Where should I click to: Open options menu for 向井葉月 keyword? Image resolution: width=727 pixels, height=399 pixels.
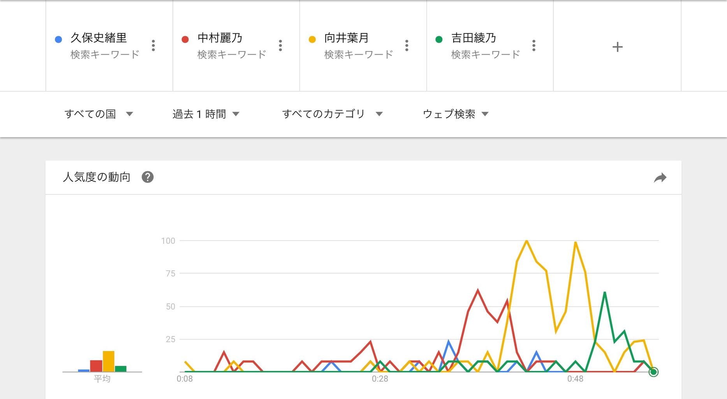(407, 46)
